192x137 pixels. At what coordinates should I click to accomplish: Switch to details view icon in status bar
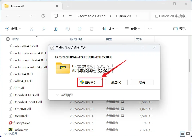[182, 134]
